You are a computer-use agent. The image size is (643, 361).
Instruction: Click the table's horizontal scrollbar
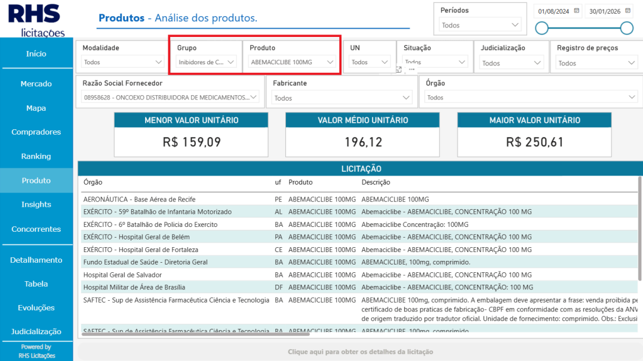tap(196, 334)
